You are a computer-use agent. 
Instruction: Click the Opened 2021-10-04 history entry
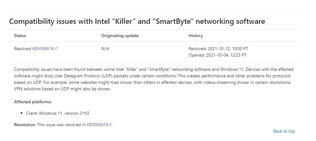(x=217, y=55)
